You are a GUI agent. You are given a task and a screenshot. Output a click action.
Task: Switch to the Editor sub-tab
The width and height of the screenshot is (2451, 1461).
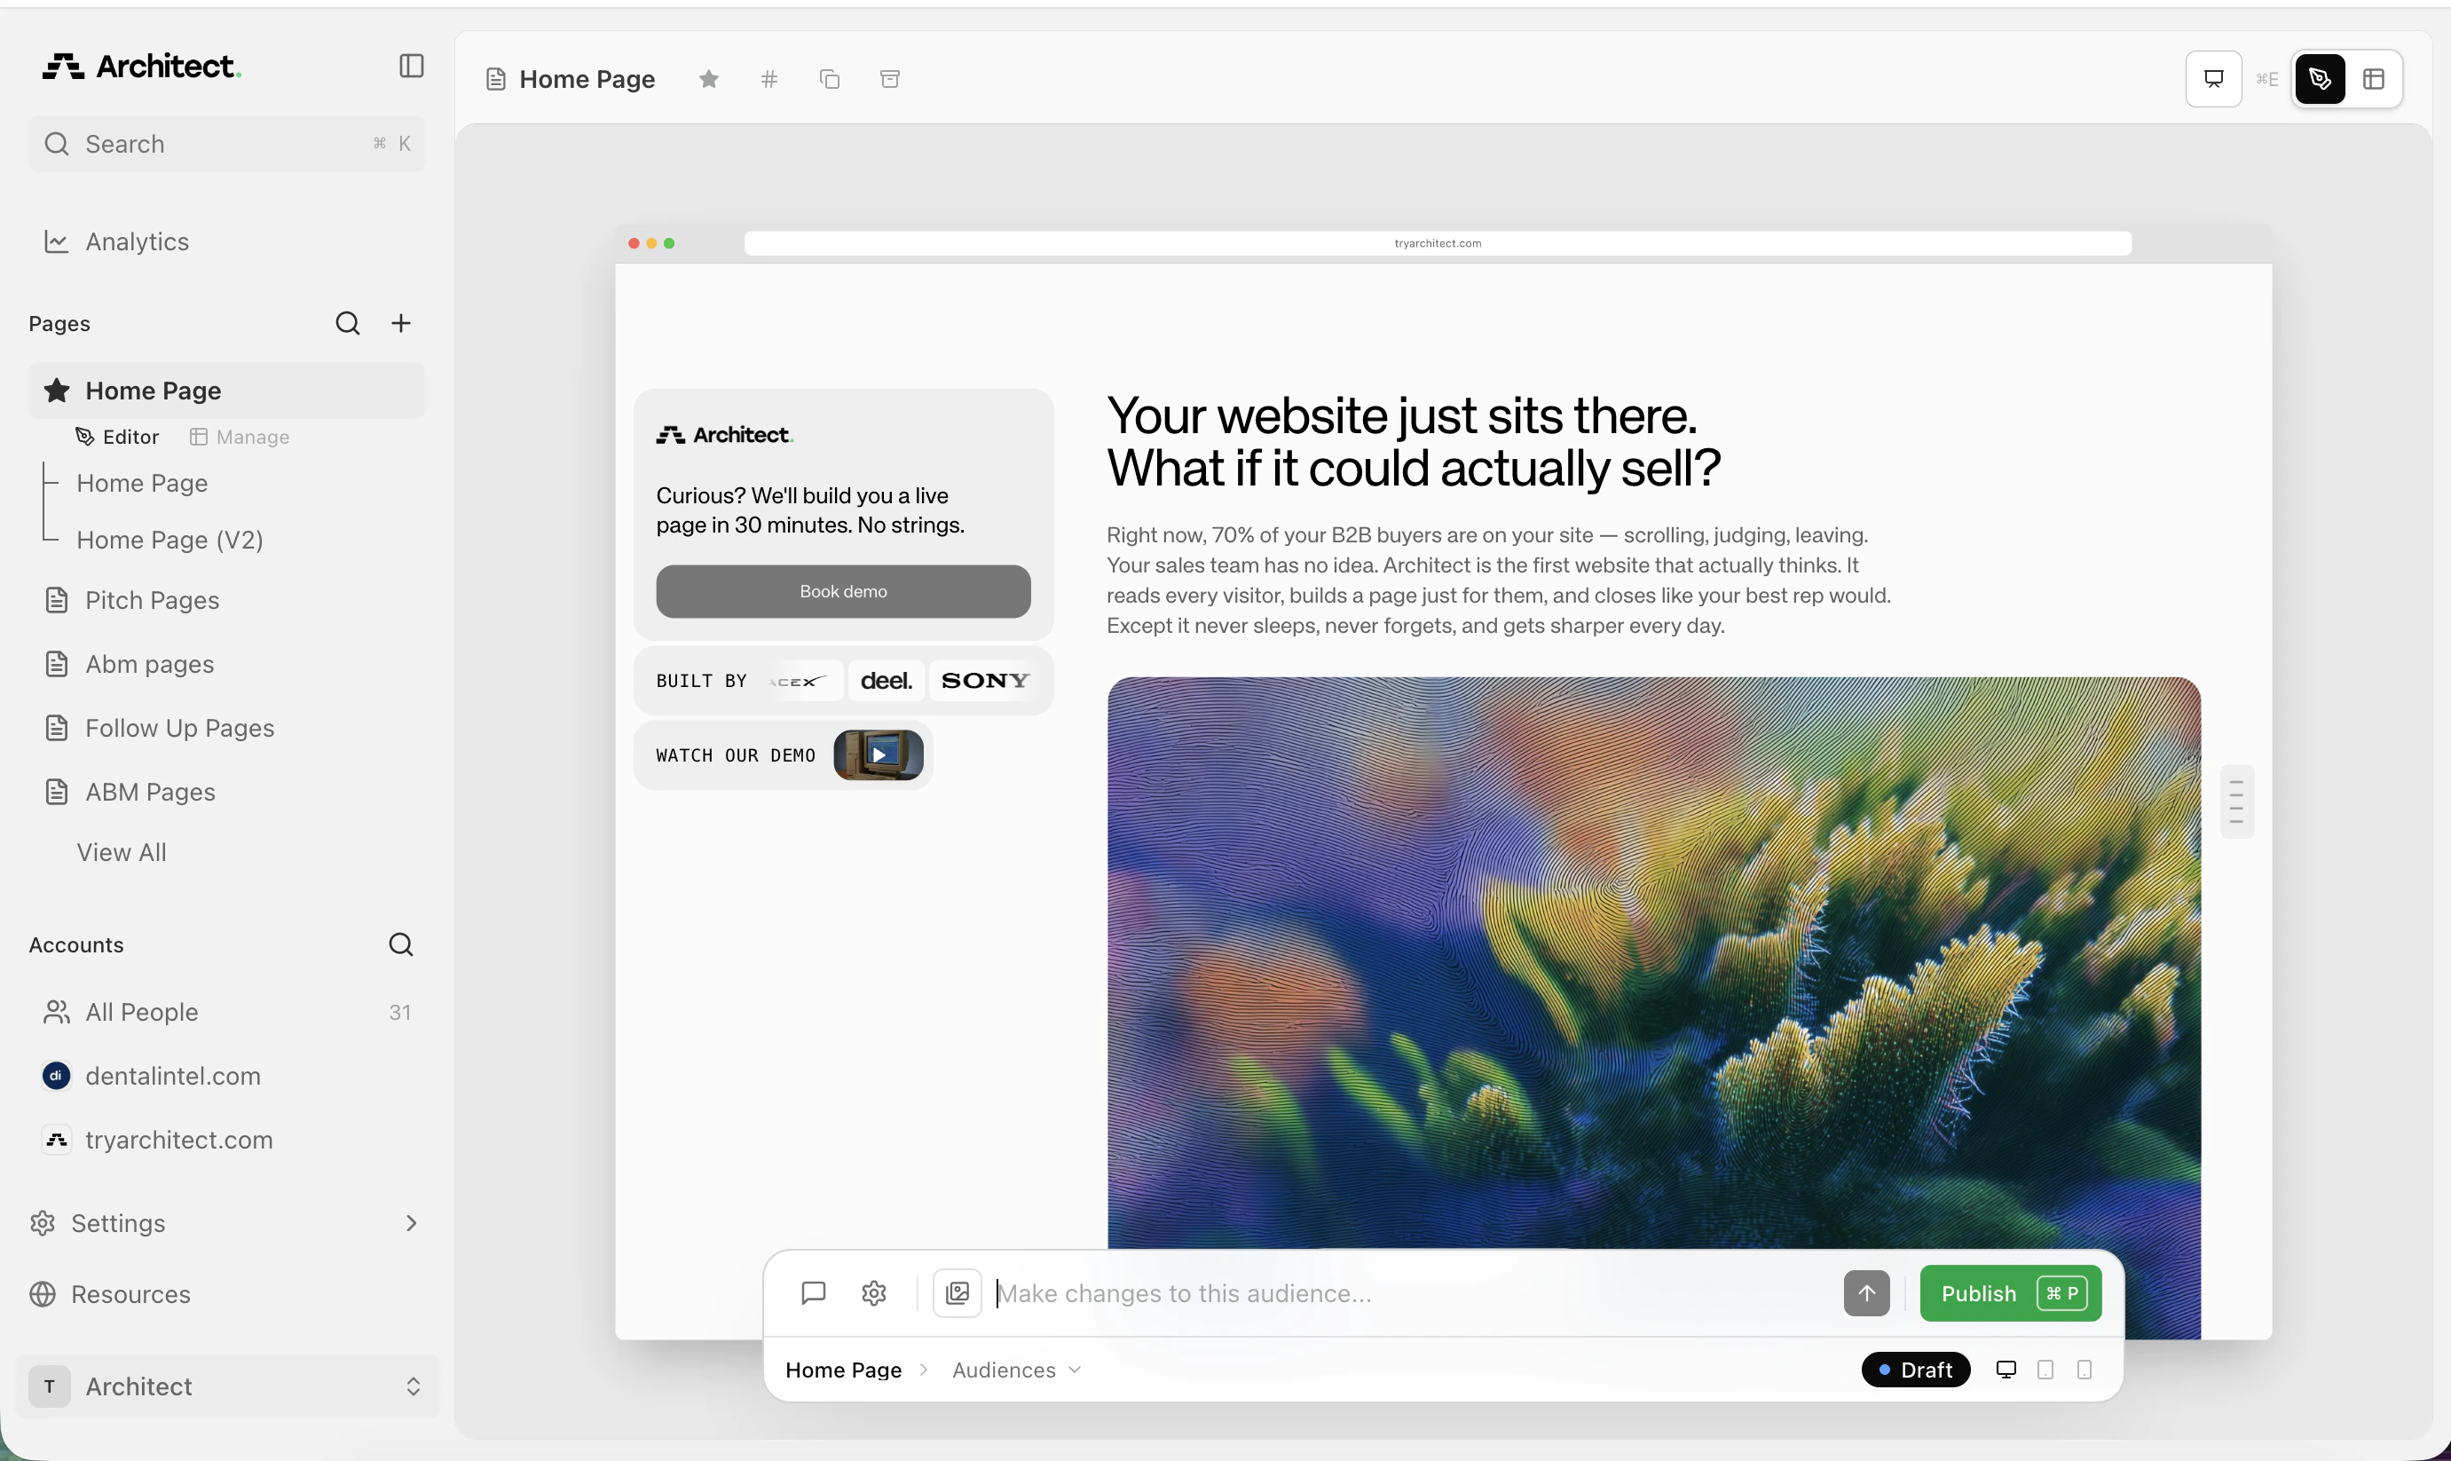point(117,437)
